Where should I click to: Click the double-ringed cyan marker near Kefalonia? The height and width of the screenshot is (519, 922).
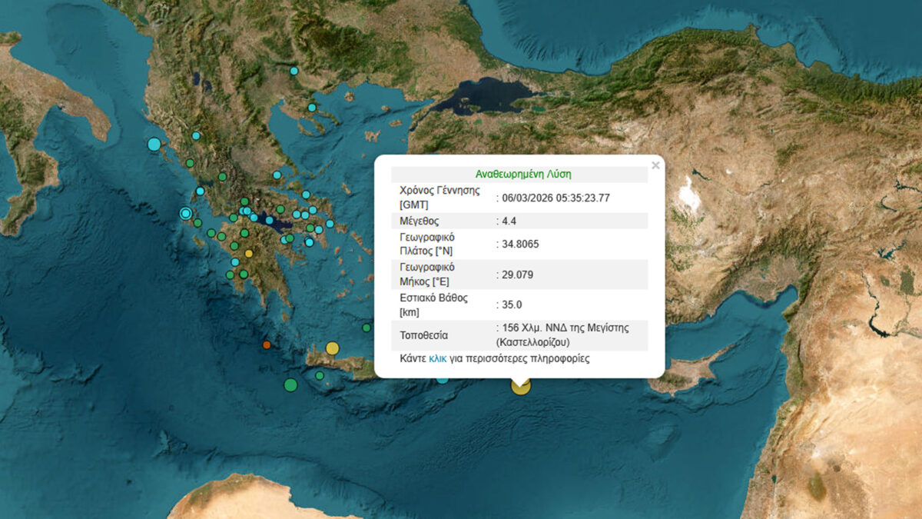pos(185,213)
